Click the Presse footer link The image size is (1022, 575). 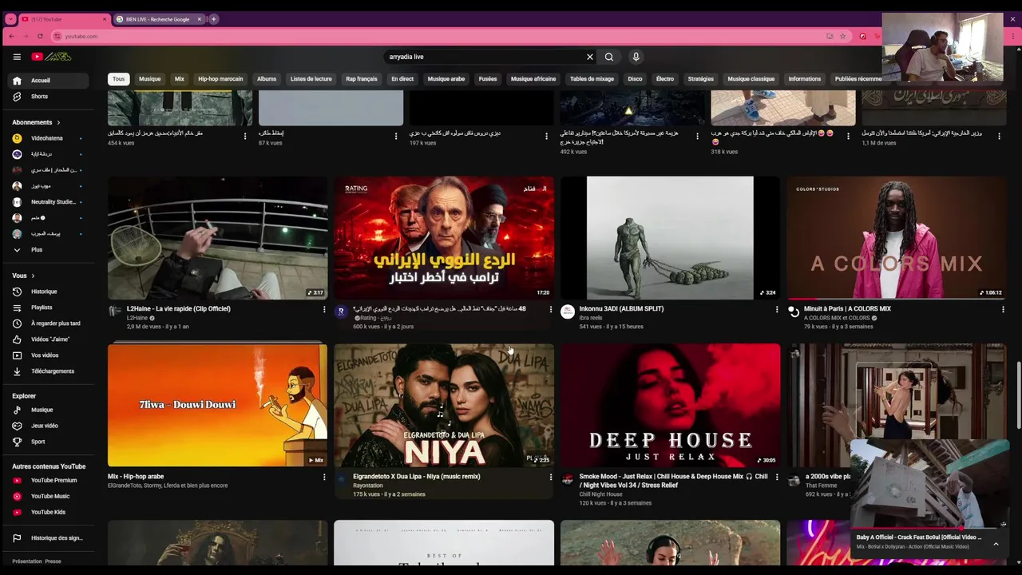click(53, 561)
